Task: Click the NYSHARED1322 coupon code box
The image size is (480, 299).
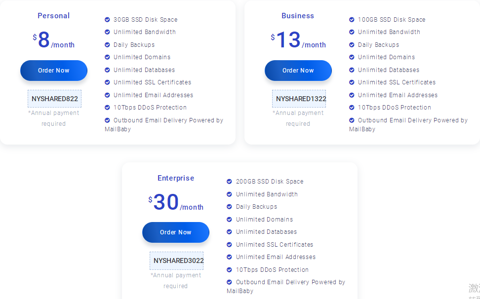Action: pyautogui.click(x=299, y=99)
